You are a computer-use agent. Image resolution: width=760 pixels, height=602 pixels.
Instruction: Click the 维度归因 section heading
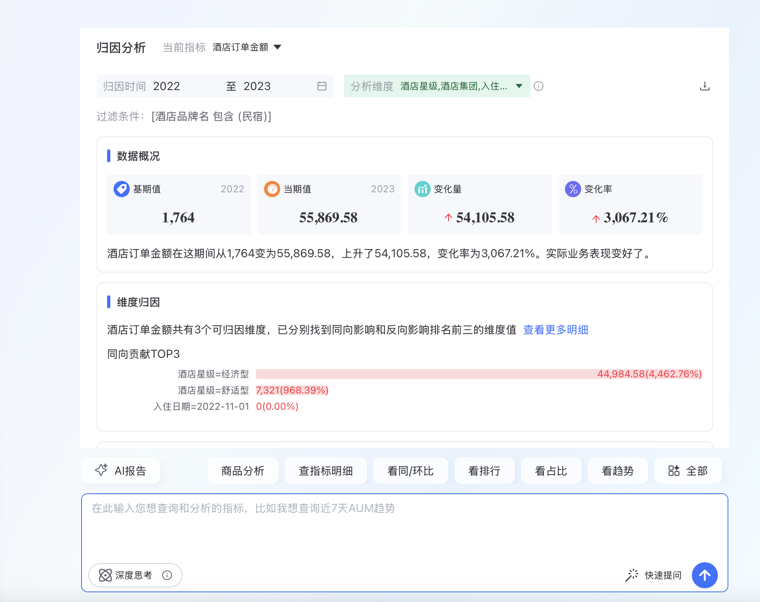click(138, 302)
